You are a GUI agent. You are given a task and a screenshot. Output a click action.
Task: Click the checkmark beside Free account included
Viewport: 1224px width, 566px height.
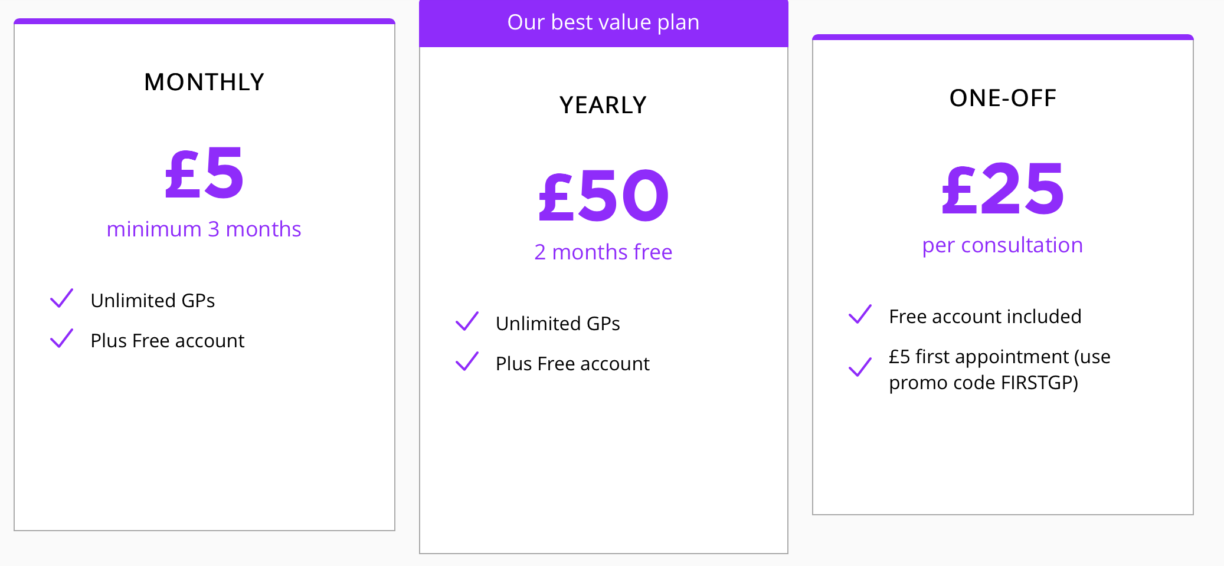click(860, 314)
